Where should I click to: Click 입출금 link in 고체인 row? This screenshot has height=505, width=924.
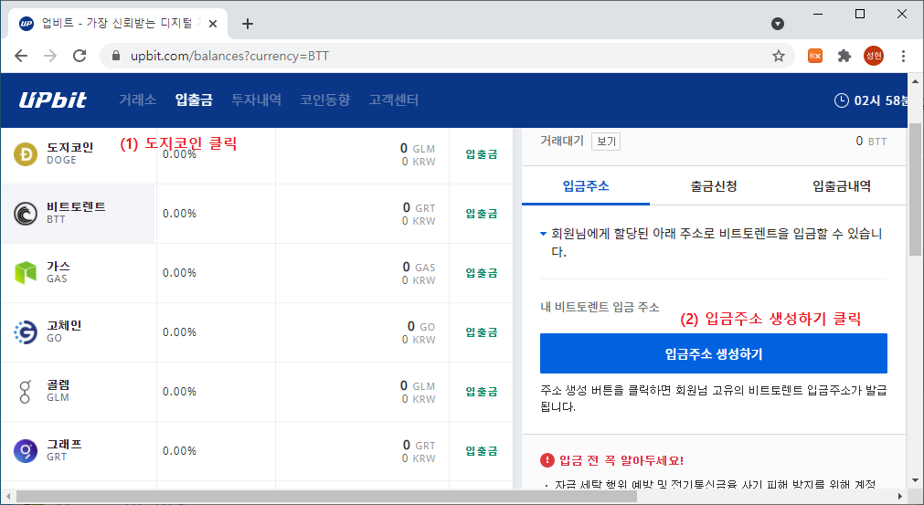[482, 332]
